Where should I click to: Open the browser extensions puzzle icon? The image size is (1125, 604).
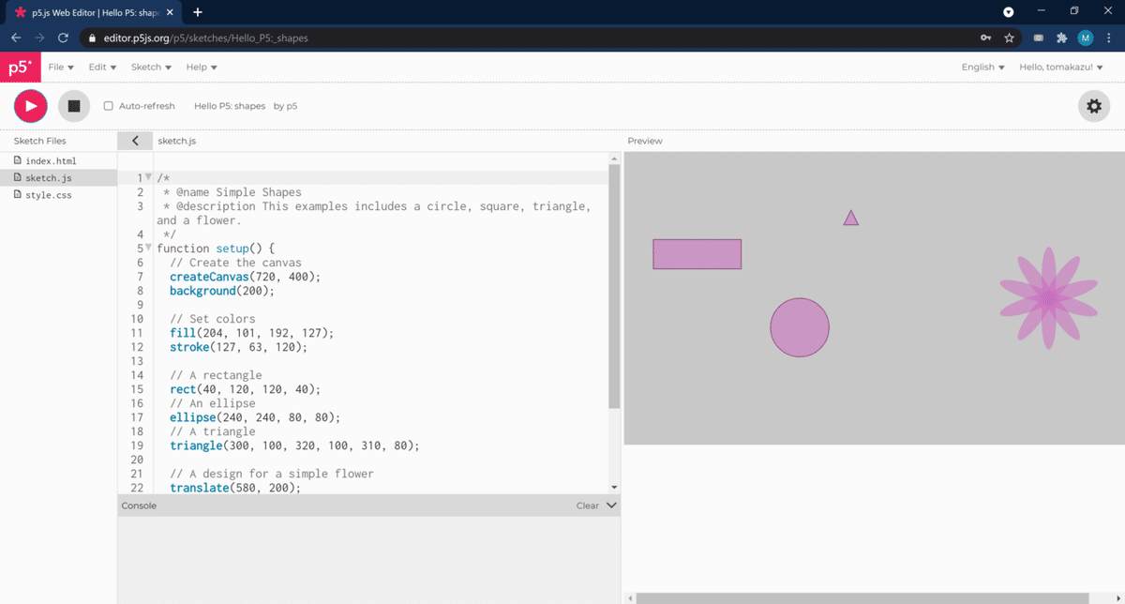[1061, 38]
